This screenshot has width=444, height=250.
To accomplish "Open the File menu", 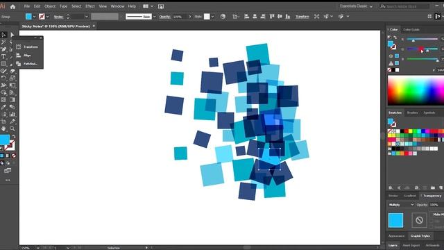I will (x=27, y=6).
